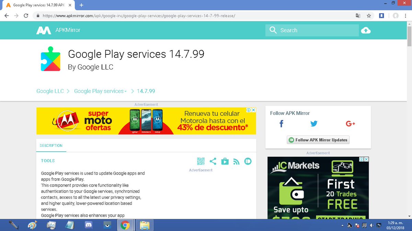The image size is (412, 231).
Task: Click the Motorola super moto ofertas ad
Action: click(146, 121)
